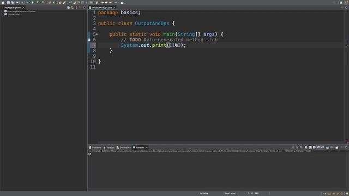Open the Problems tab
The image size is (349, 196).
pyautogui.click(x=95, y=148)
